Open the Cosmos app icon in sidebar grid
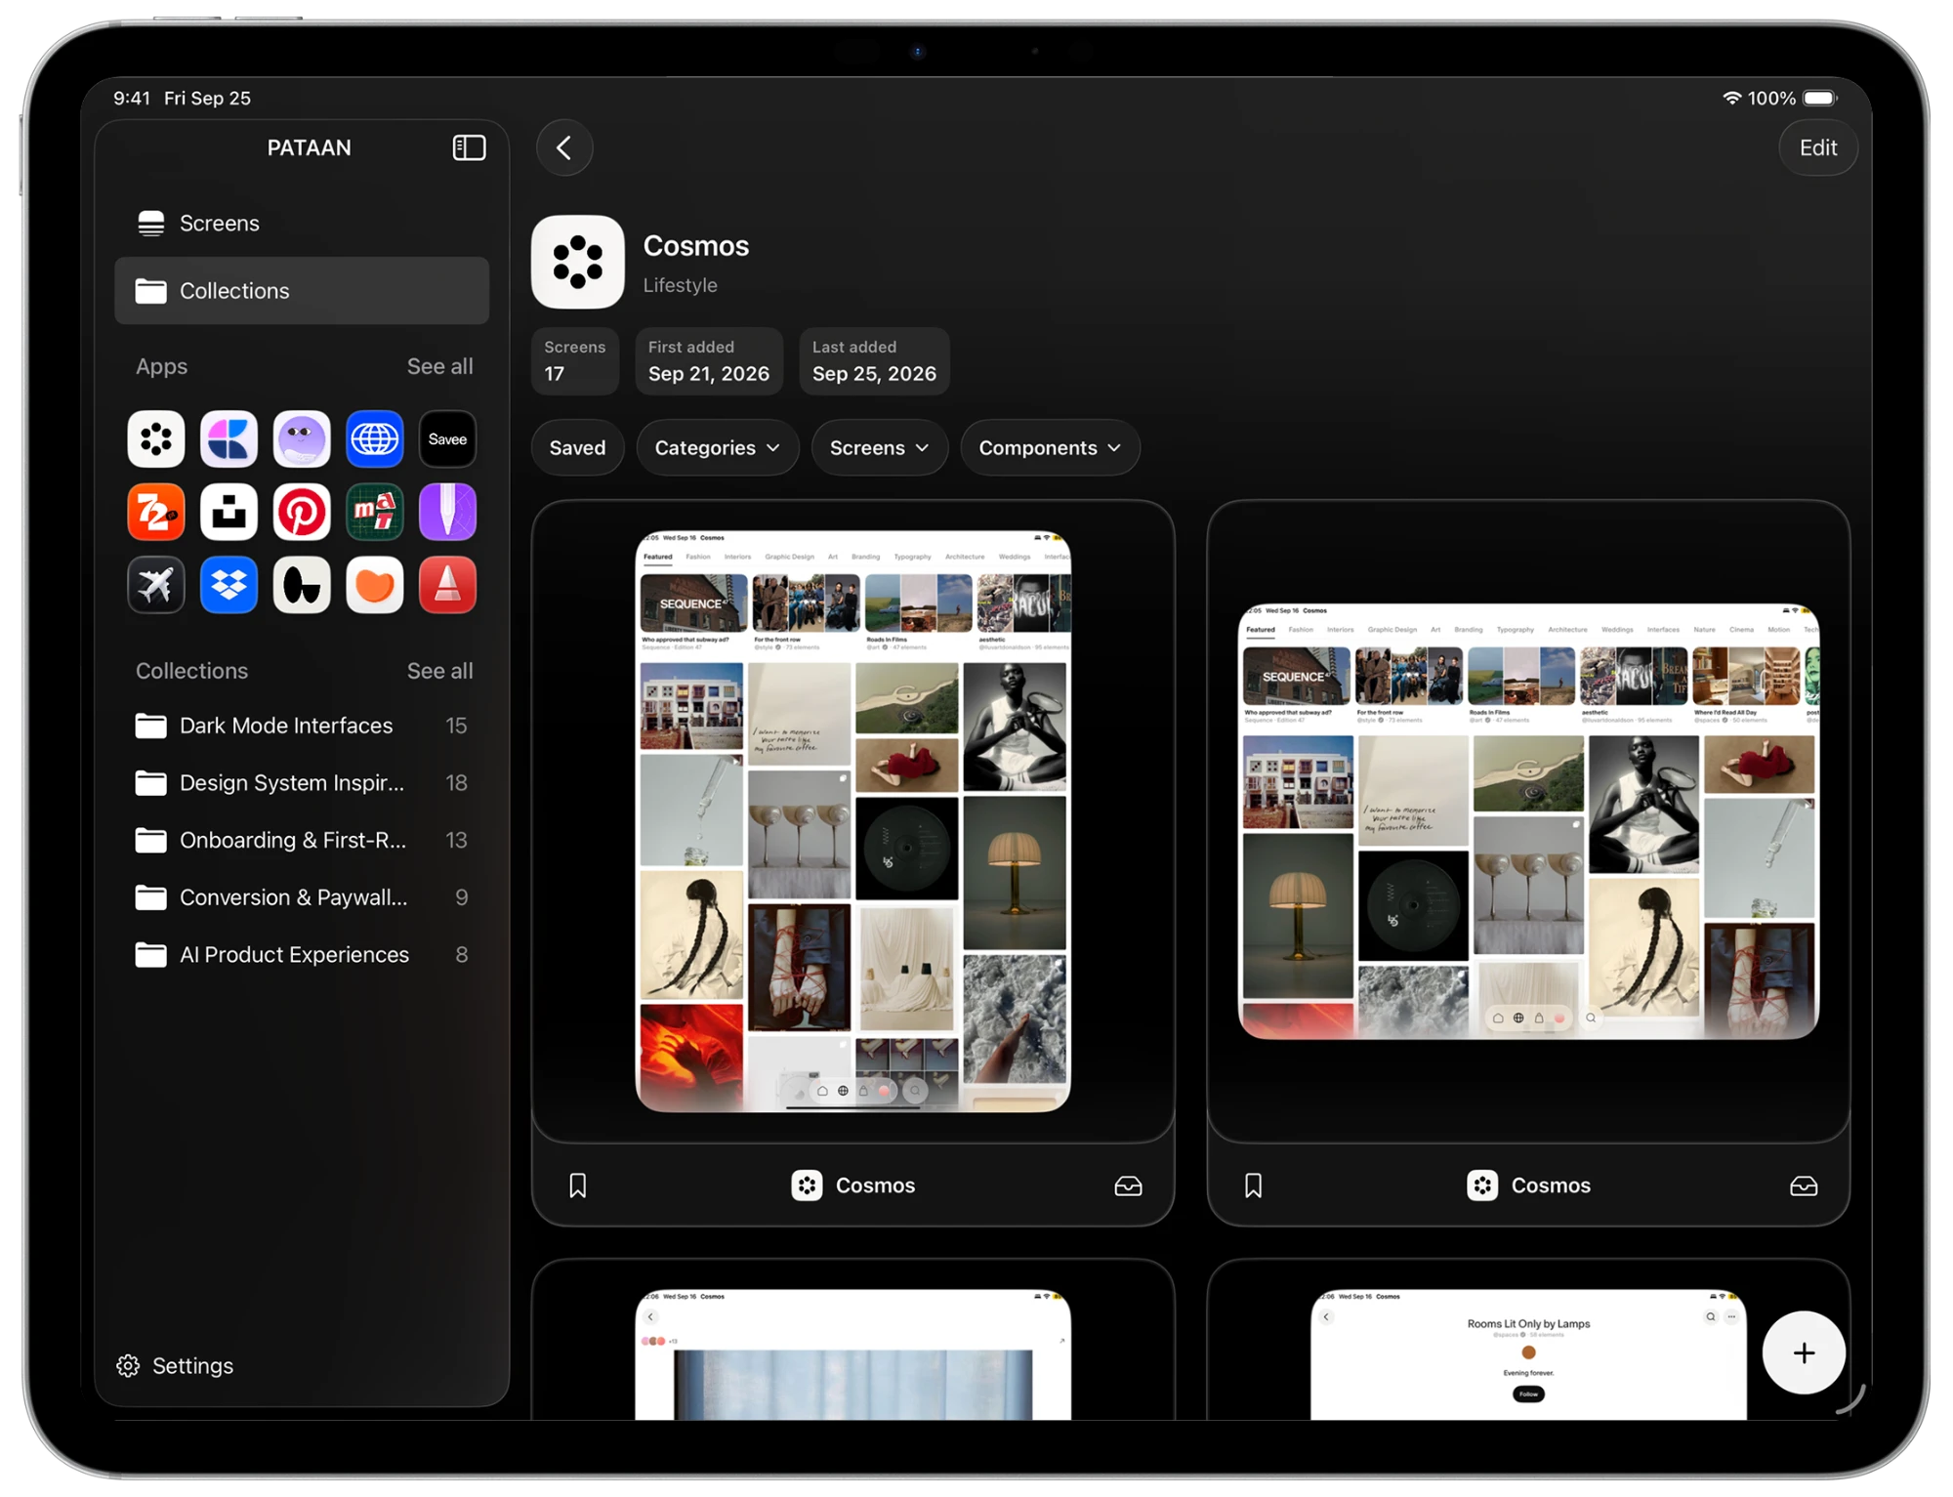Viewport: 1953px width, 1497px height. tap(156, 439)
